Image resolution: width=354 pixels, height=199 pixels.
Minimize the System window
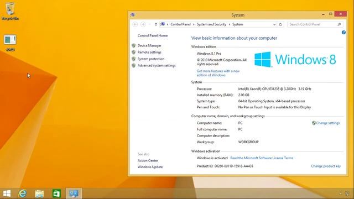coord(323,14)
